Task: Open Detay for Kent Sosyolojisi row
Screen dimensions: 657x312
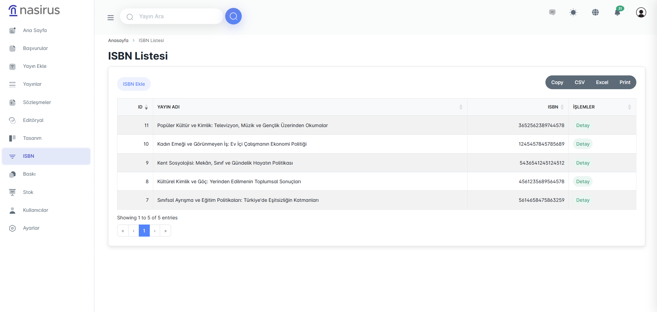Action: (x=583, y=163)
